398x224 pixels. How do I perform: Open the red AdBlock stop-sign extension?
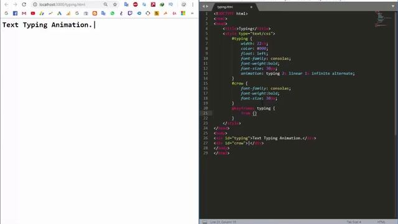136,4
